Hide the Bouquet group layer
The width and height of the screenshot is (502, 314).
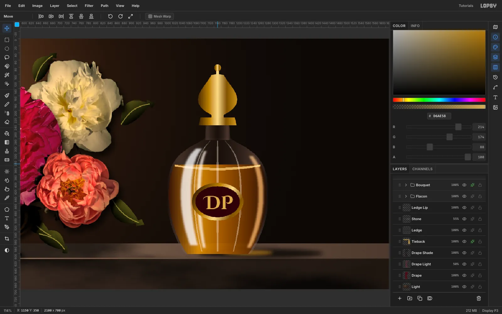[x=464, y=185]
